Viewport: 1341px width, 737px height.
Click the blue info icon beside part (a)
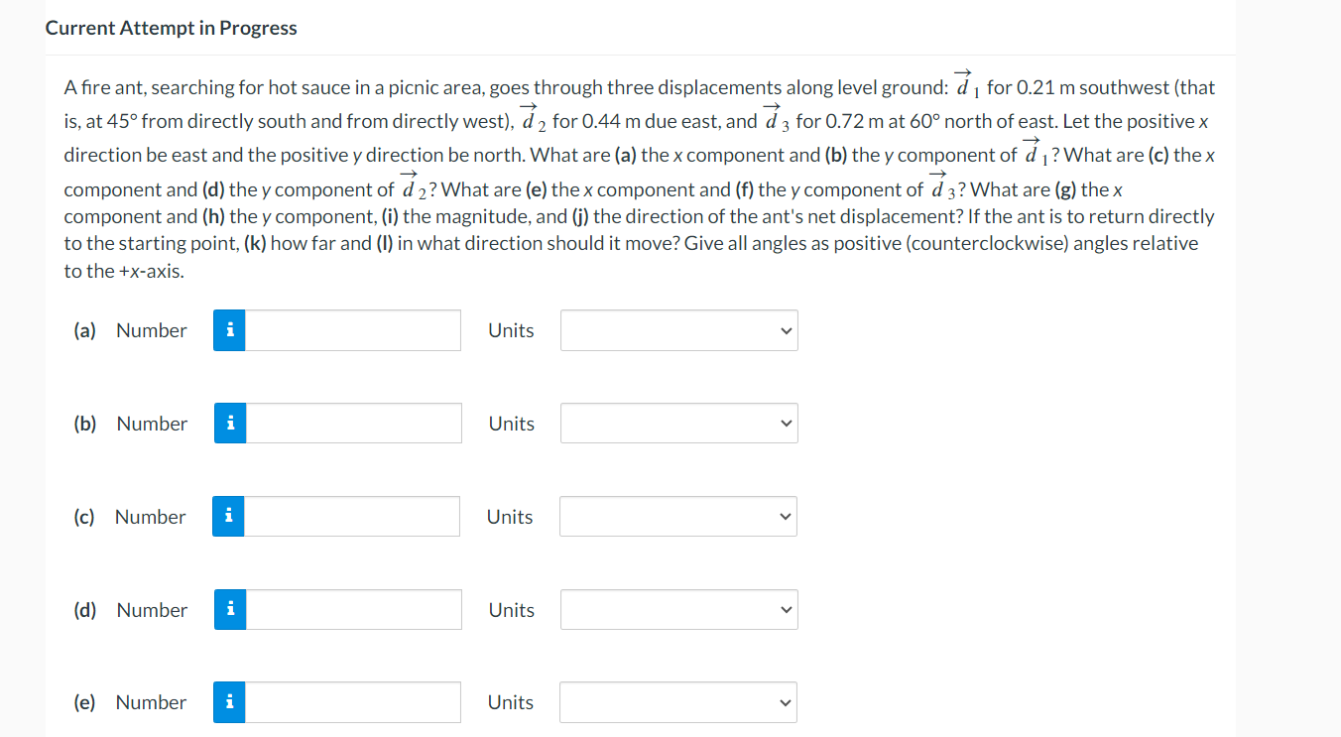[x=228, y=330]
